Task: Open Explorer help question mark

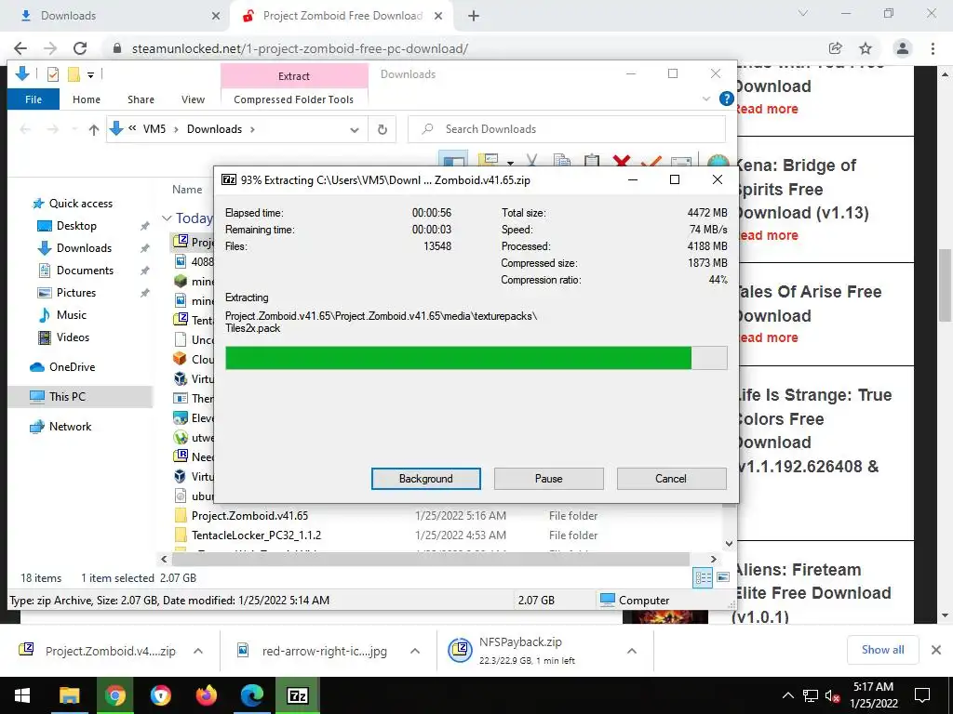Action: 726,99
